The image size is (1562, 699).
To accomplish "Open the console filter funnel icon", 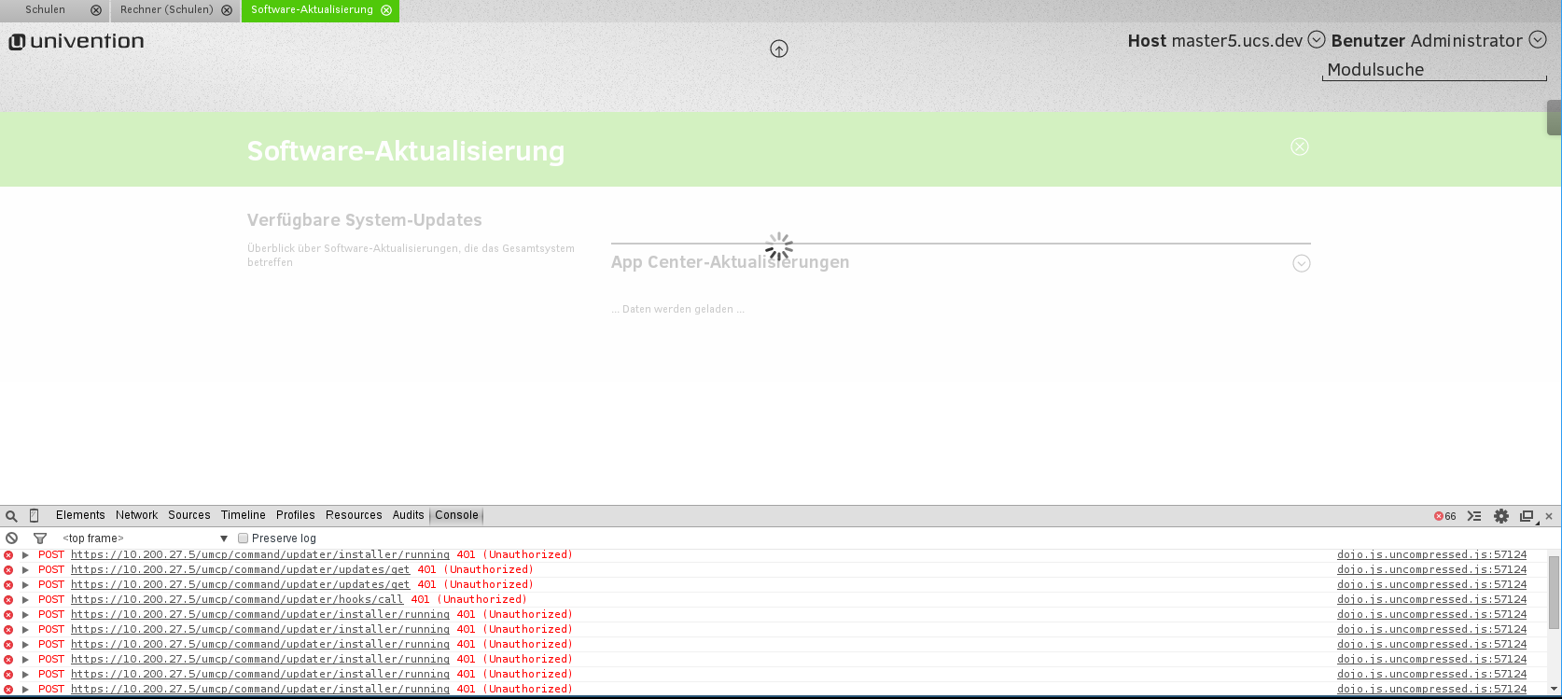I will click(x=40, y=538).
